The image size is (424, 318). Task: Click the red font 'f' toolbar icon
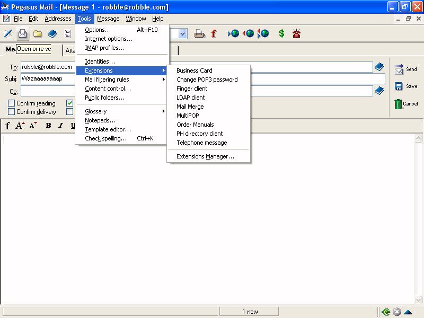214,33
